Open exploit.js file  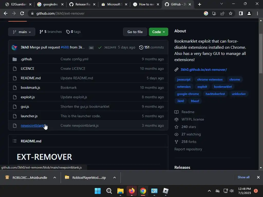click(28, 97)
